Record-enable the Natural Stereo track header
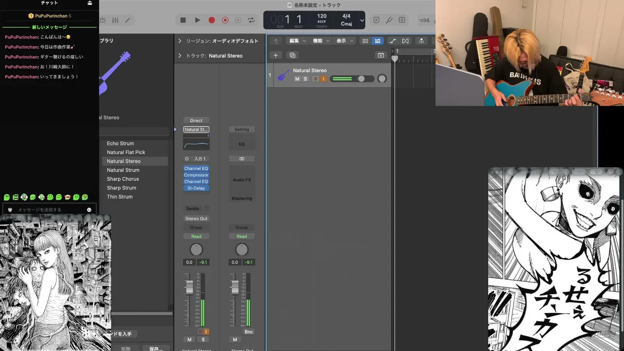624x351 pixels. point(315,79)
